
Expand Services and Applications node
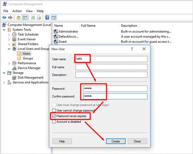(4, 82)
